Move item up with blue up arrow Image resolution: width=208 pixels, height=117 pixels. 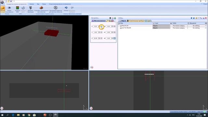click(x=194, y=18)
